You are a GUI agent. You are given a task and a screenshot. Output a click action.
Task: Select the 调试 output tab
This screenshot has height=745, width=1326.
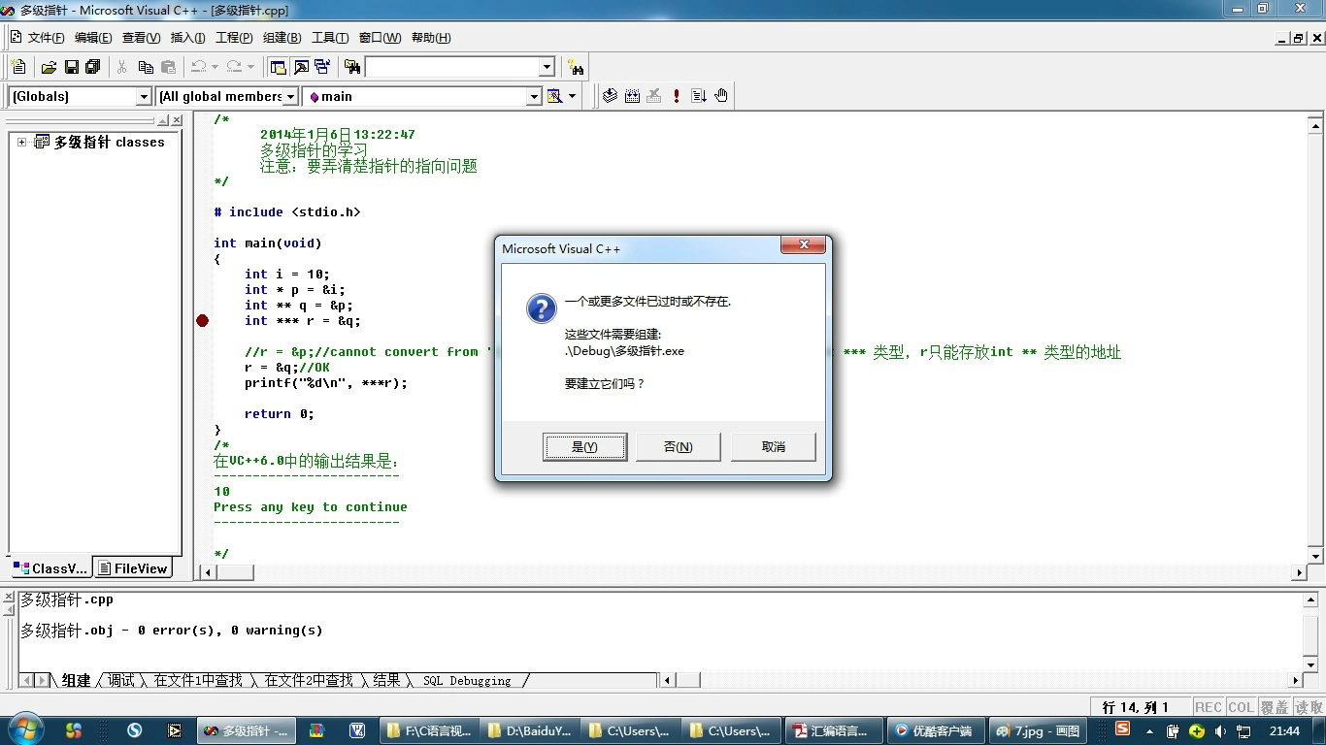coord(121,681)
